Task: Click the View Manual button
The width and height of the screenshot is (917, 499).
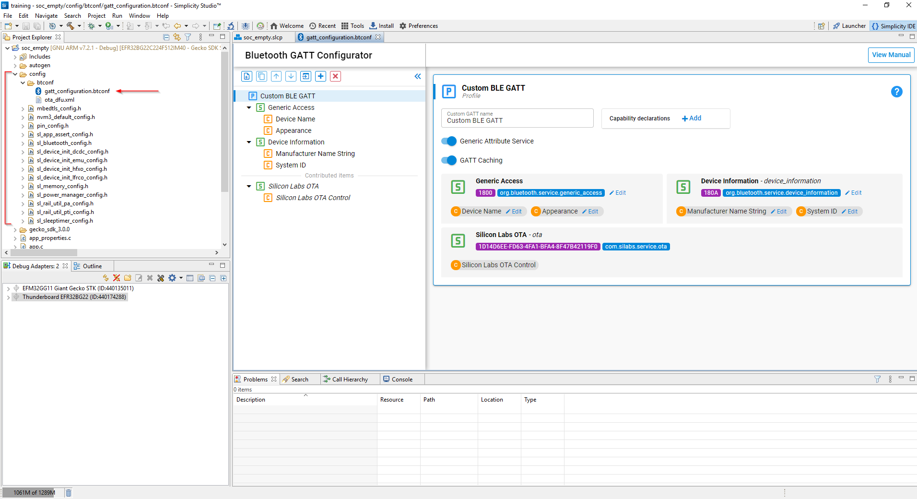Action: point(891,55)
